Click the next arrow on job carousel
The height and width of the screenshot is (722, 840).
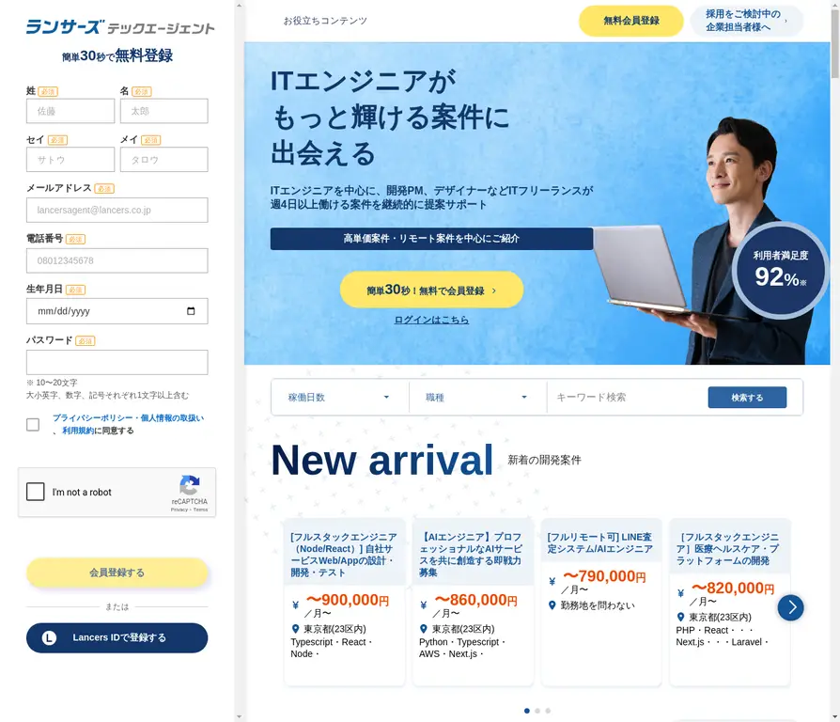pyautogui.click(x=791, y=607)
